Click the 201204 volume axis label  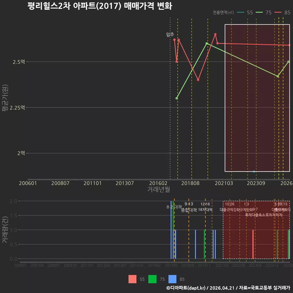(103, 265)
